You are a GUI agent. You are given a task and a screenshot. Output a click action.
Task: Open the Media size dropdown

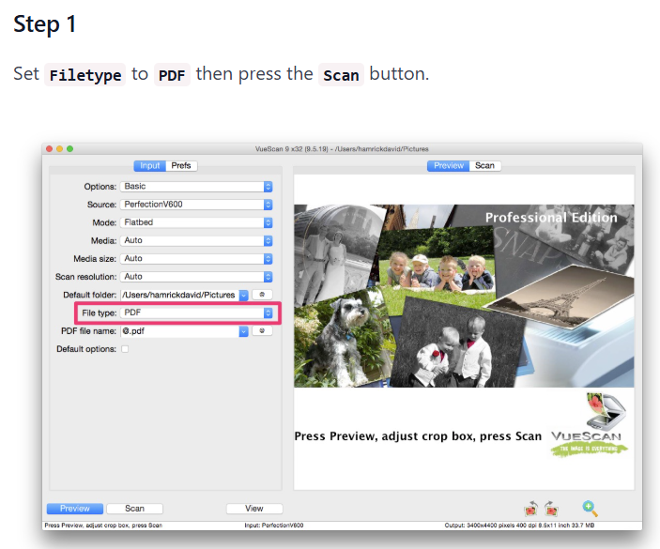click(x=196, y=259)
